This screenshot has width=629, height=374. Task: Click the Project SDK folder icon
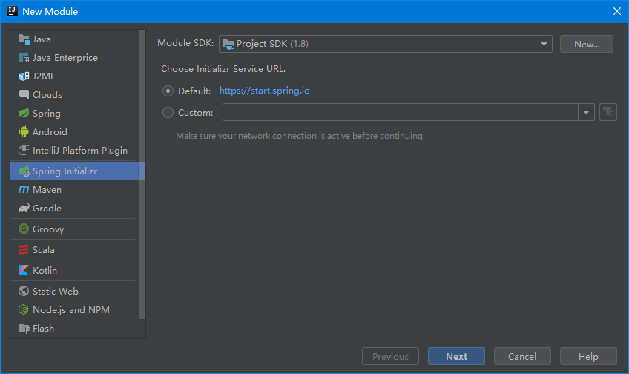tap(228, 44)
